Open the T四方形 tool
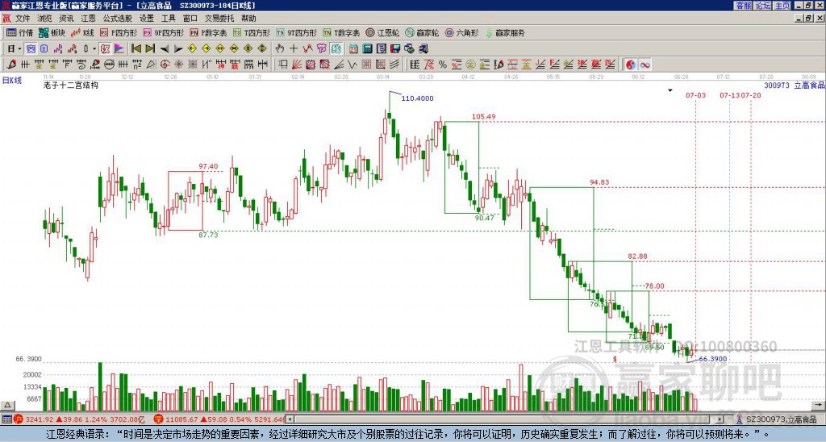This screenshot has width=826, height=442. (x=252, y=32)
